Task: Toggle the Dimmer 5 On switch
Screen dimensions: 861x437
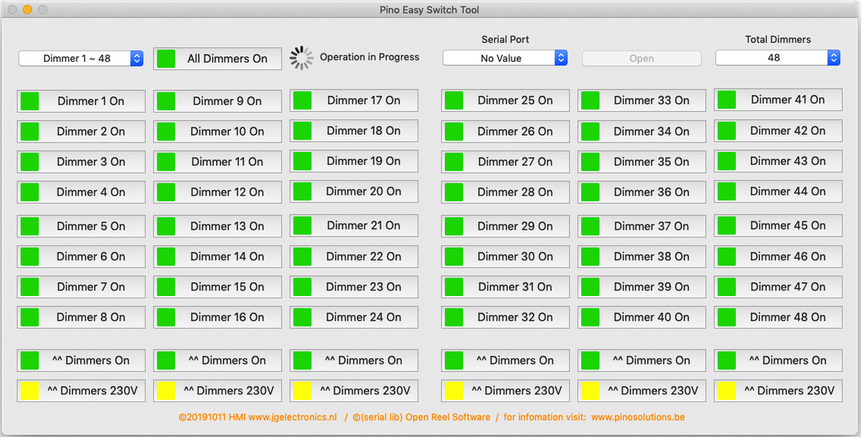Action: point(81,226)
